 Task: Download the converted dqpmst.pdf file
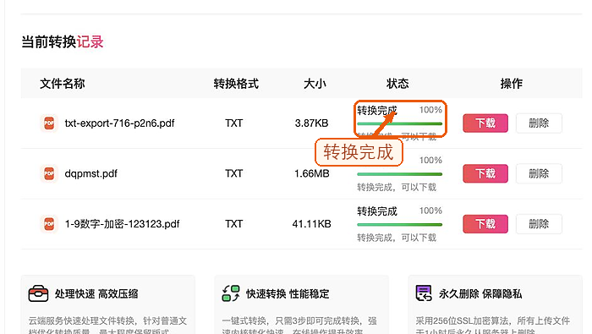point(485,173)
